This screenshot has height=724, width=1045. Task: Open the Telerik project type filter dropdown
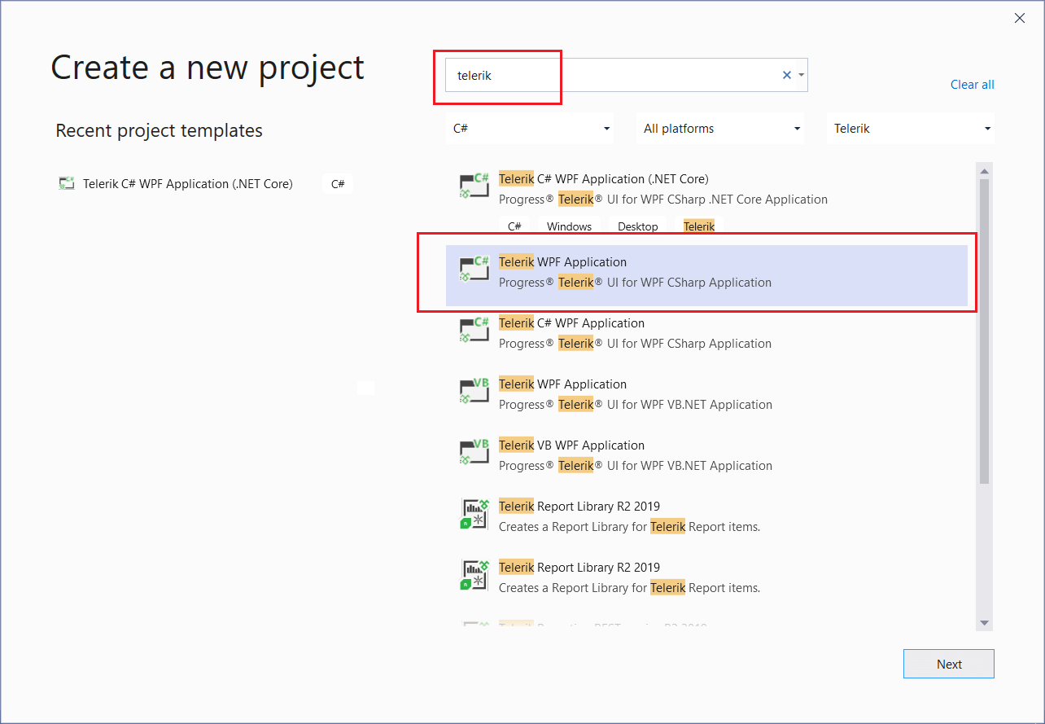point(911,129)
